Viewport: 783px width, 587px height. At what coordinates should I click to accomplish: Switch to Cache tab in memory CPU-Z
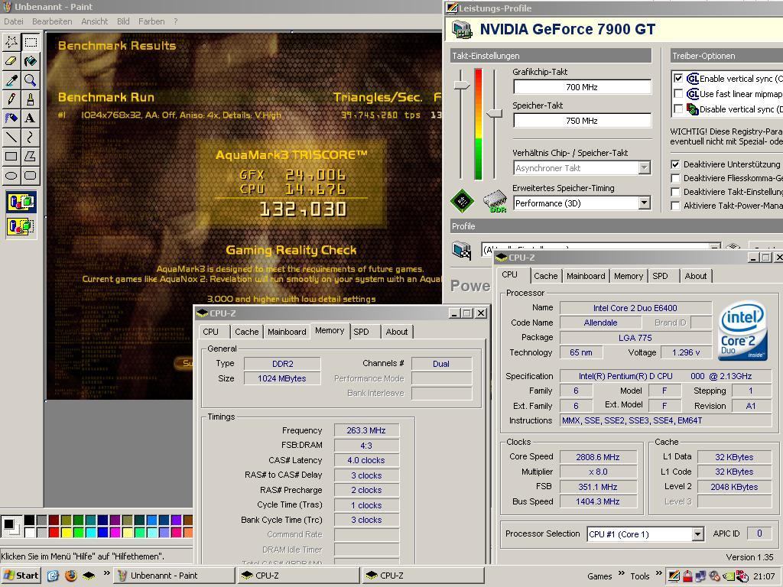247,332
